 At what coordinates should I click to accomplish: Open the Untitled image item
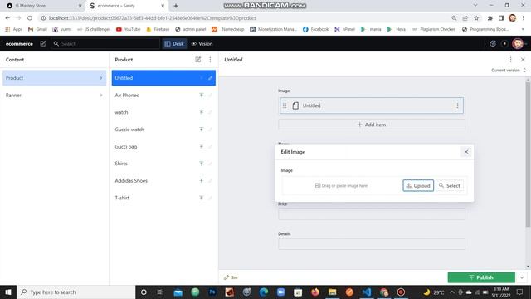coord(371,105)
